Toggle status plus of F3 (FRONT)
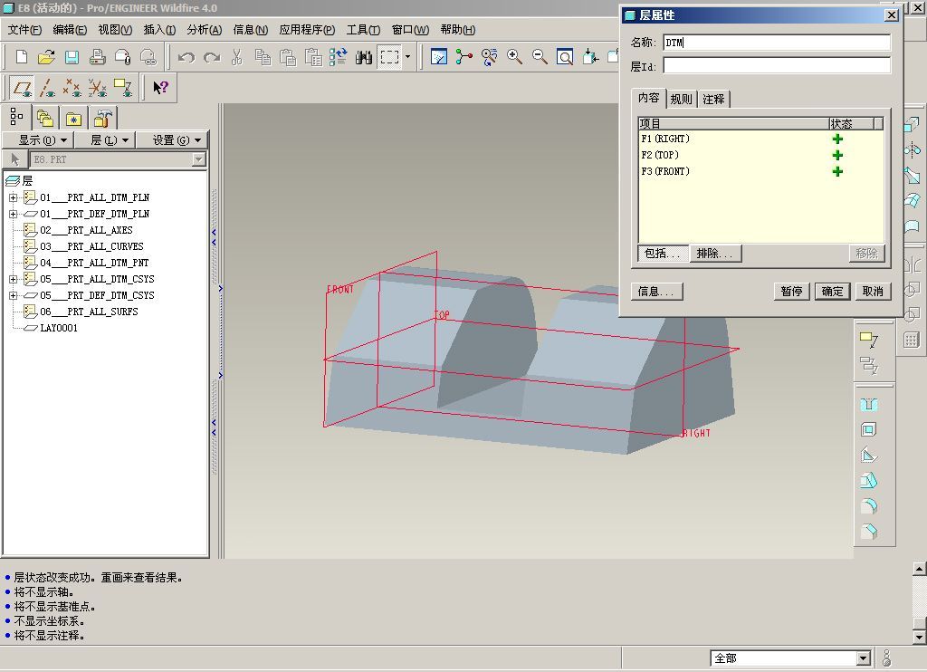The image size is (927, 672). 837,171
